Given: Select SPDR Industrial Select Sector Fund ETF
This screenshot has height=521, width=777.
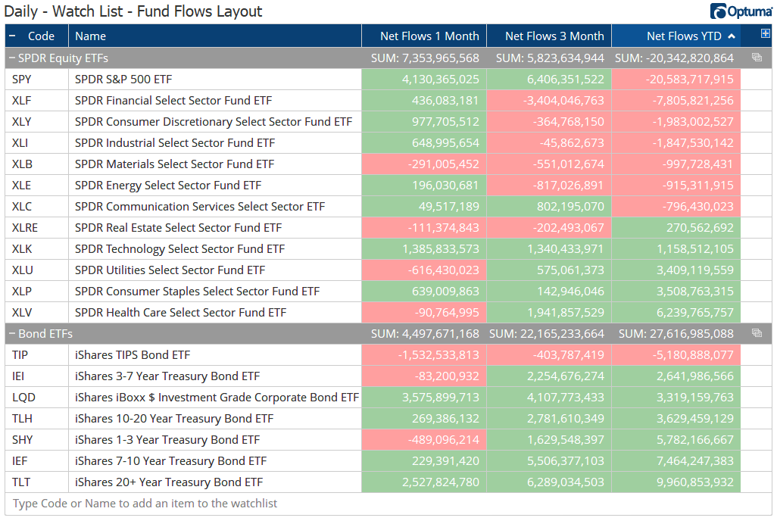Looking at the screenshot, I should (175, 143).
